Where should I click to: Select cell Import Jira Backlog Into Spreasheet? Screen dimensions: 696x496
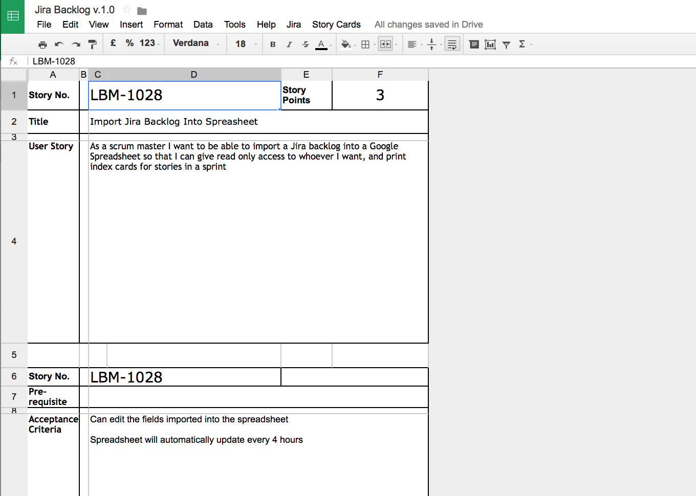258,122
